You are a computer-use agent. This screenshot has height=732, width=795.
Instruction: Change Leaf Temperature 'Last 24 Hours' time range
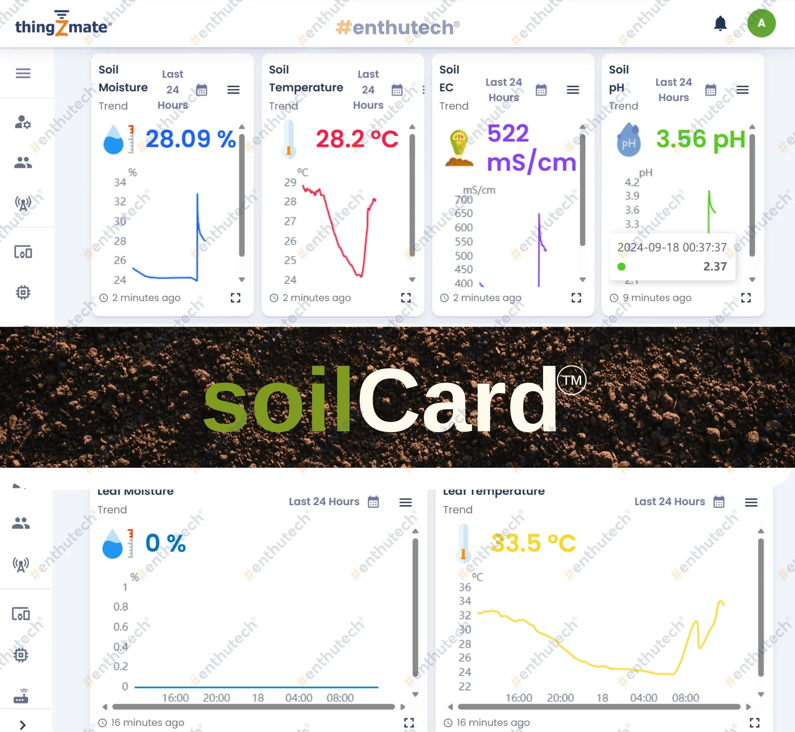(x=670, y=502)
